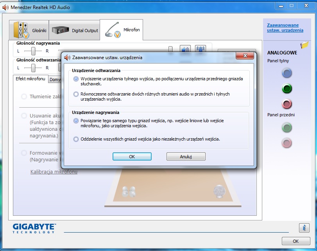
Task: Click the Menedżer Realtek HD Audio title text
Action: pos(40,7)
